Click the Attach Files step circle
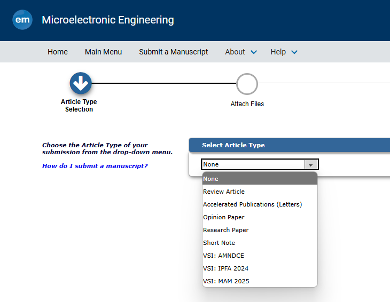Image resolution: width=390 pixels, height=302 pixels. [x=247, y=84]
